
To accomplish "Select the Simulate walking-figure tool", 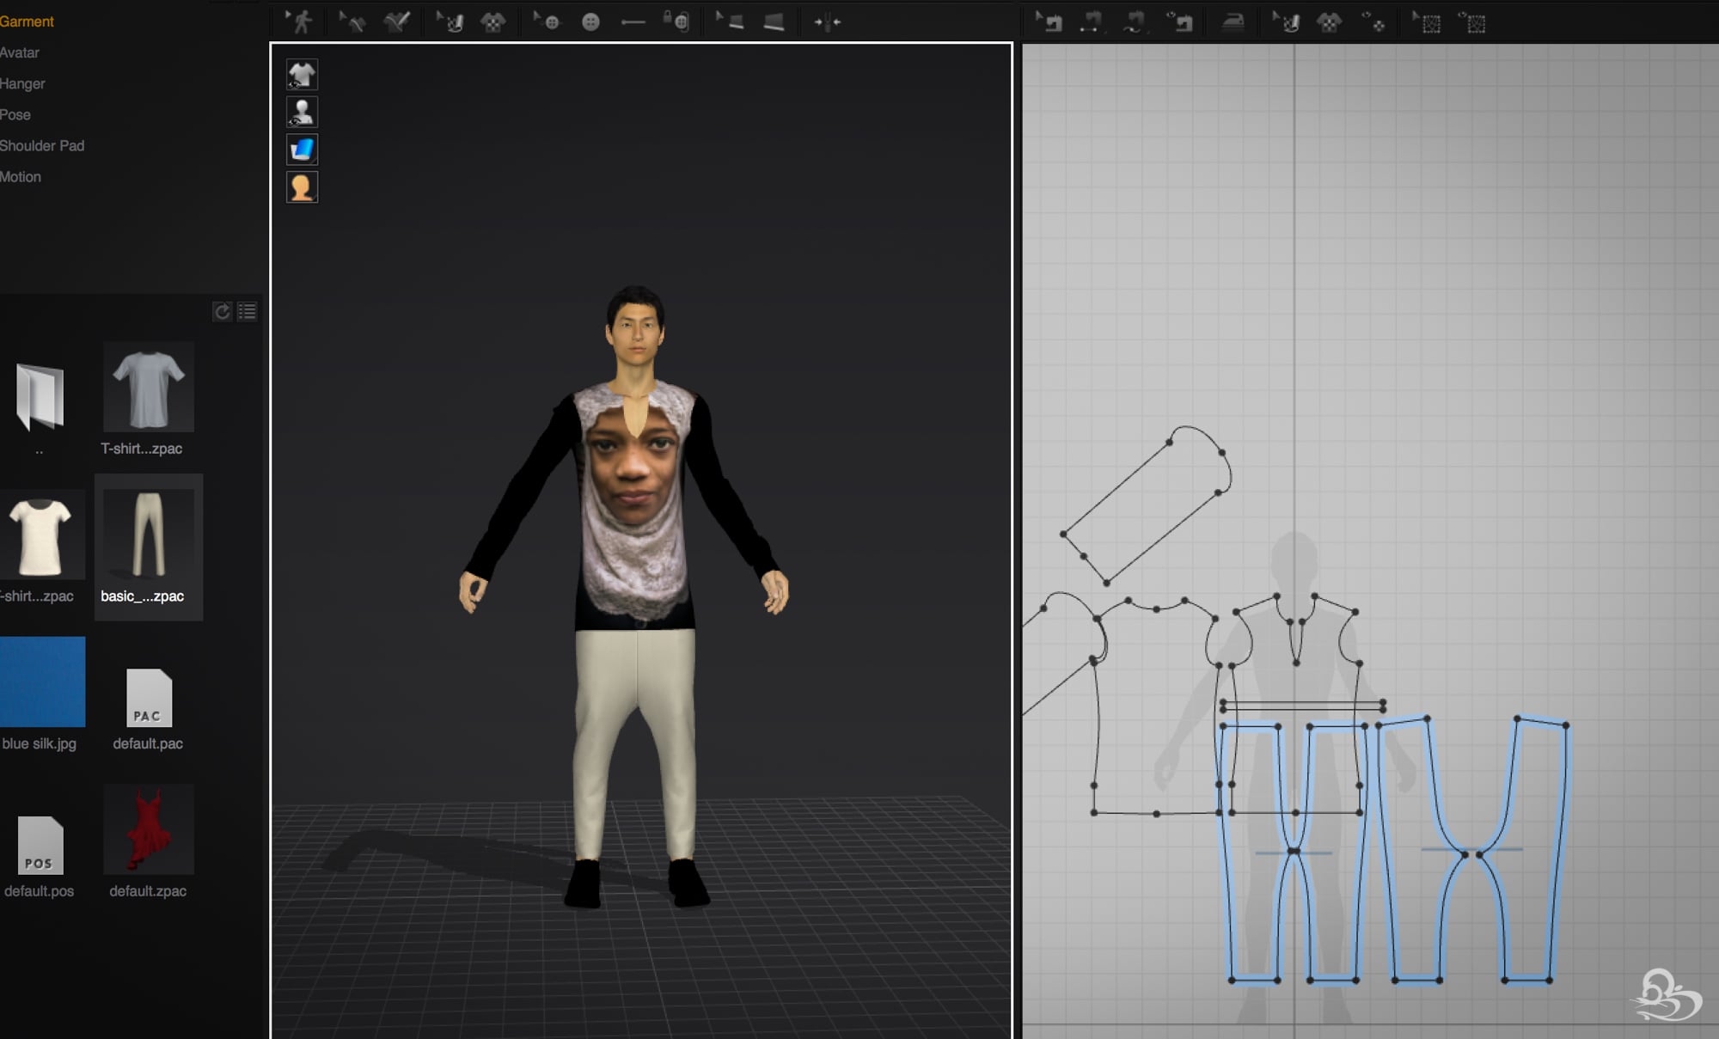I will tap(300, 21).
